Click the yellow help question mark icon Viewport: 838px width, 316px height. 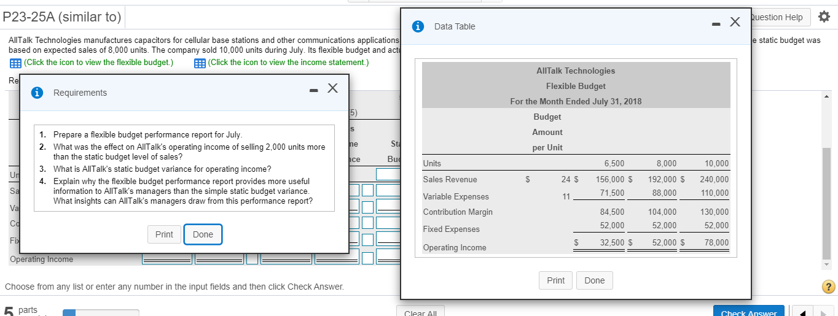(829, 287)
